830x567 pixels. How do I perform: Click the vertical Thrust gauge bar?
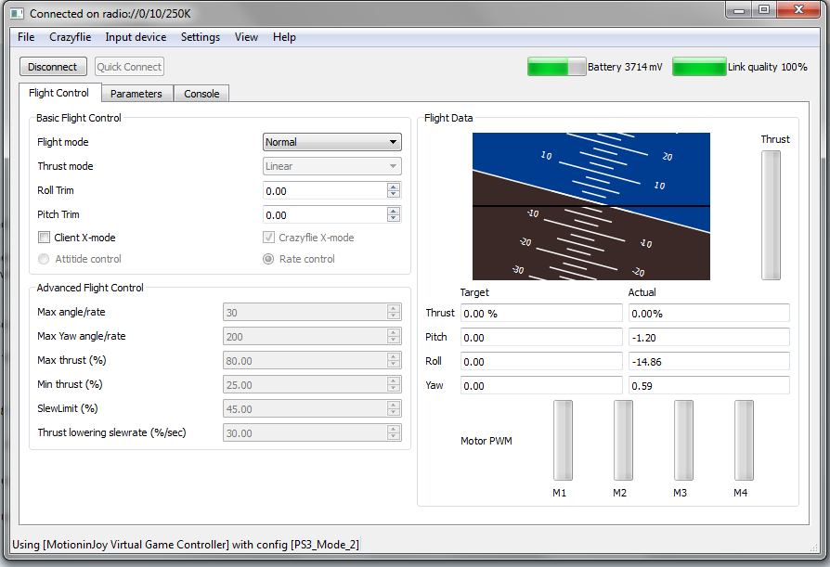coord(771,214)
